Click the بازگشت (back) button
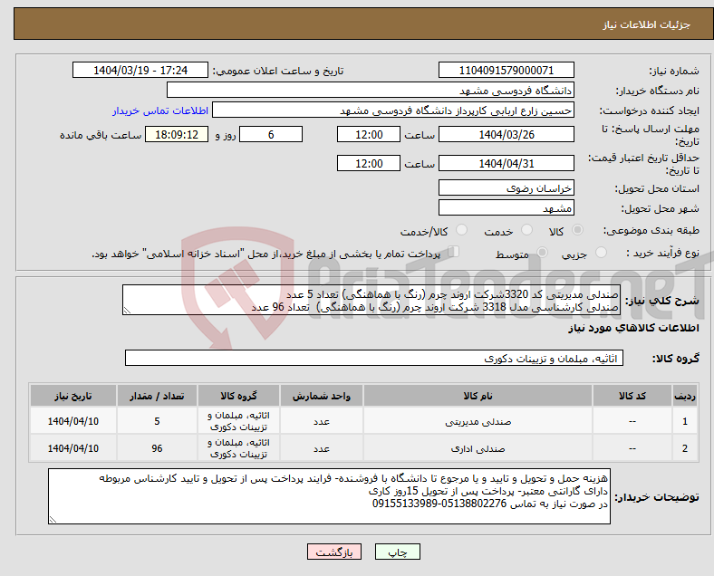 (x=334, y=552)
